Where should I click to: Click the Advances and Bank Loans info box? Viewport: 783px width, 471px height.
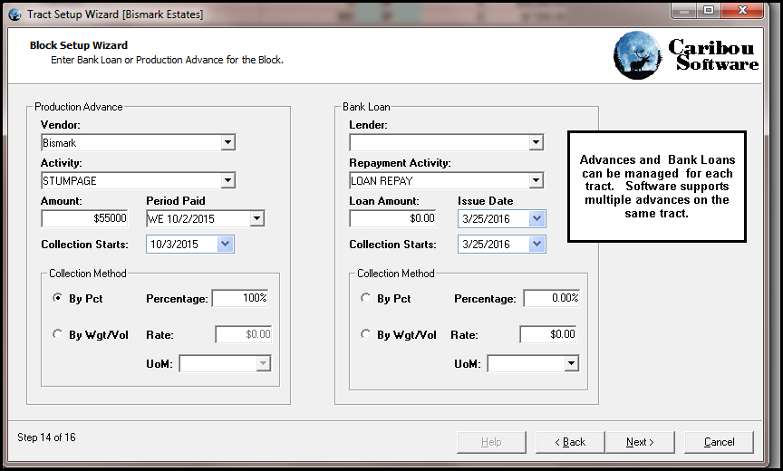(x=657, y=186)
